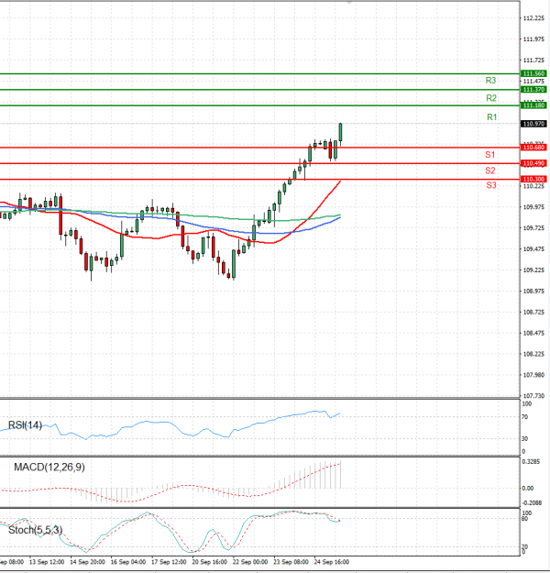Click the 109.225 price axis value
Screen dimensions: 550x573
click(x=533, y=270)
